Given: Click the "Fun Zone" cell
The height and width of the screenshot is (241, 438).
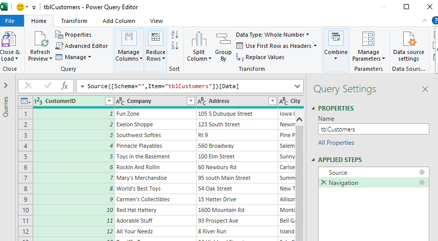Looking at the screenshot, I should pos(156,114).
